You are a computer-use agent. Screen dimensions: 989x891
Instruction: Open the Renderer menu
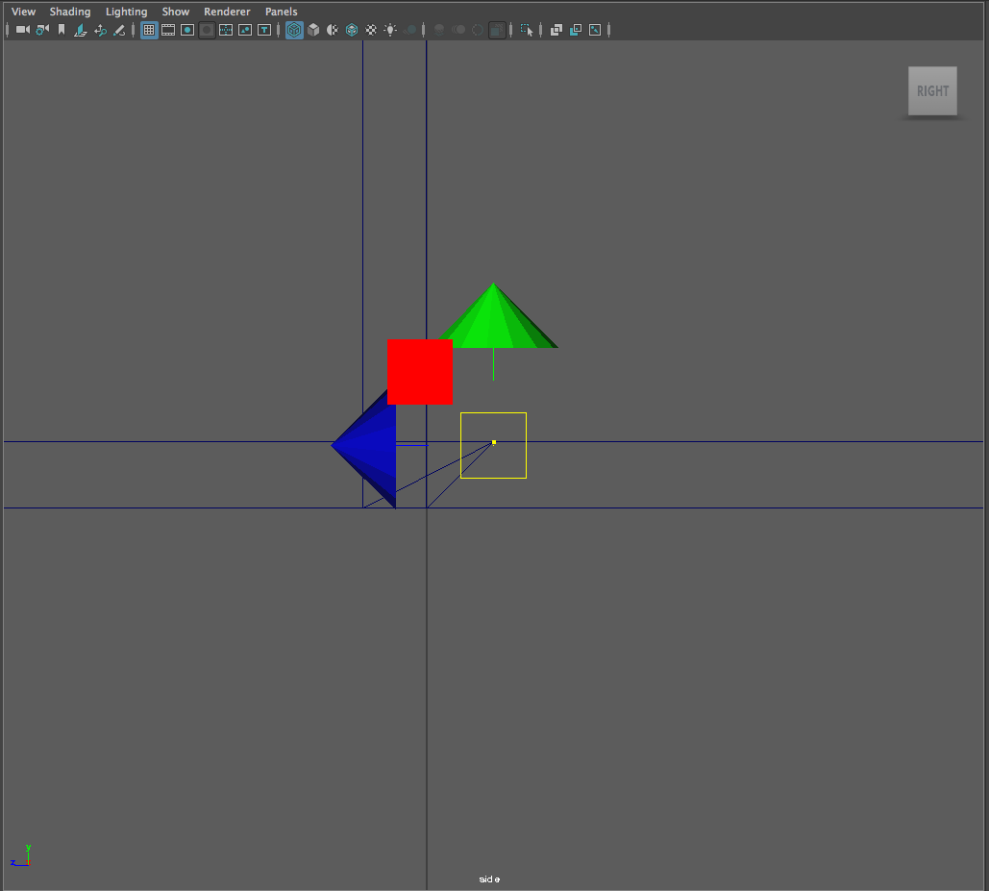pos(227,12)
